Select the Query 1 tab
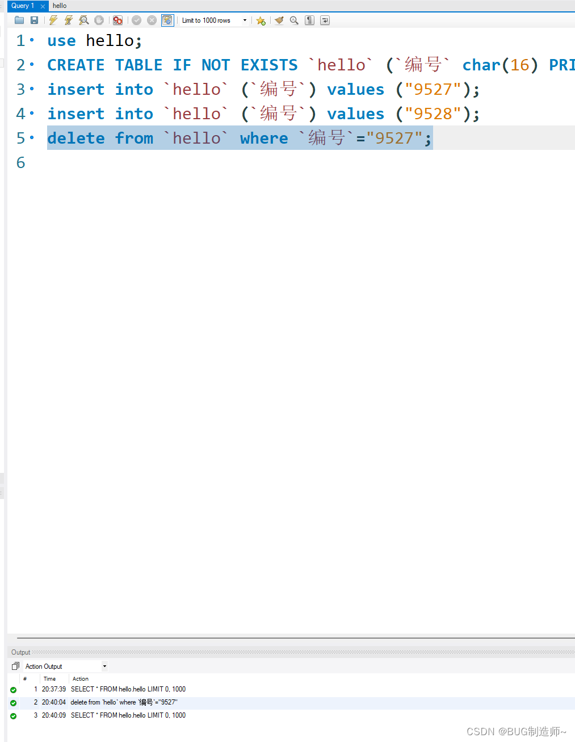 (x=22, y=6)
